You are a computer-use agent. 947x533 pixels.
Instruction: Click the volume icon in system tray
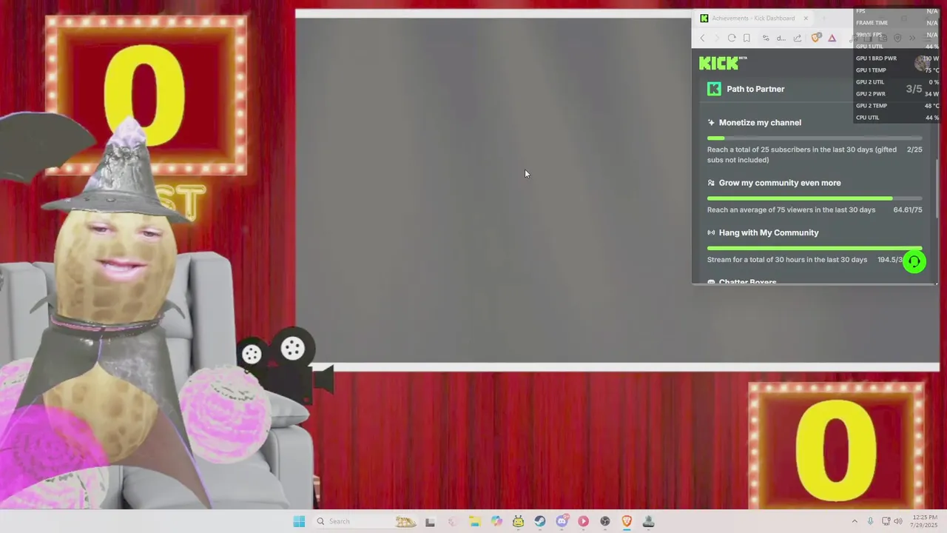point(898,521)
